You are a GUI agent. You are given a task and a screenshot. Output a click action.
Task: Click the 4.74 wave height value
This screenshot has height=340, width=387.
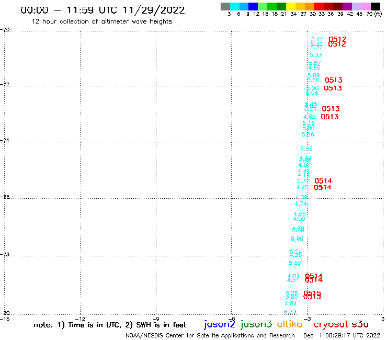[301, 203]
